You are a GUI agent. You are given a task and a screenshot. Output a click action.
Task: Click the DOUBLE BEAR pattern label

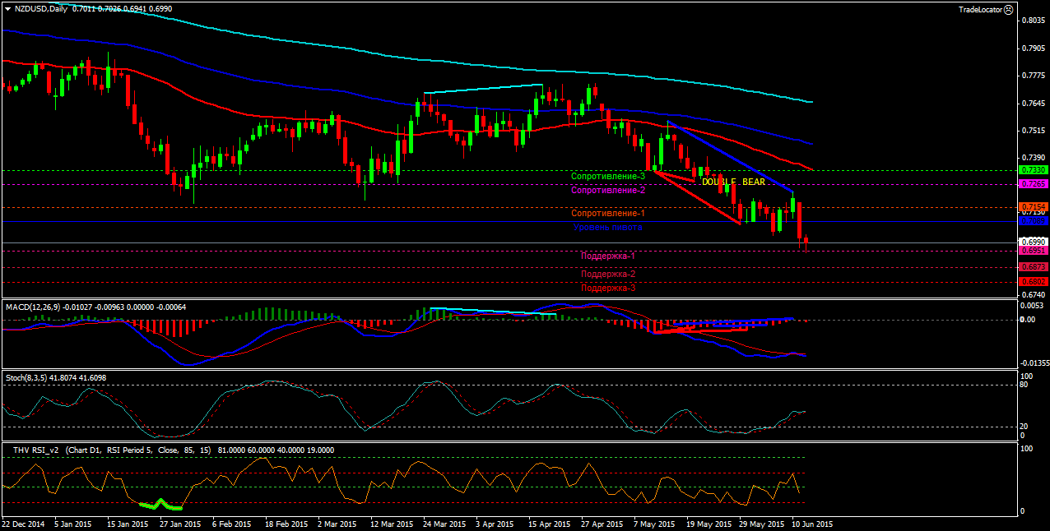point(733,182)
